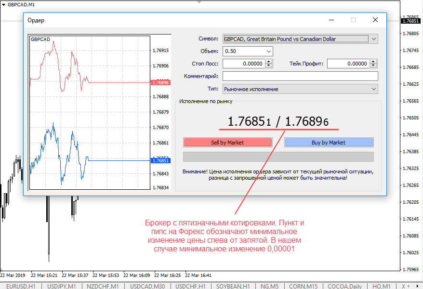423x289 pixels.
Task: Click the GBPCAD label in the tick chart
Action: tap(40, 39)
